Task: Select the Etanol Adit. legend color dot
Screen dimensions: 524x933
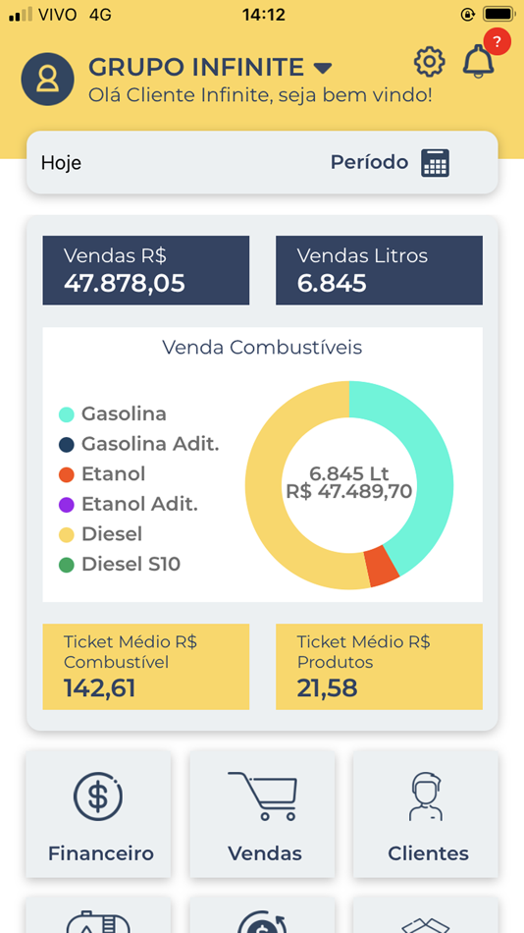Action: 67,505
